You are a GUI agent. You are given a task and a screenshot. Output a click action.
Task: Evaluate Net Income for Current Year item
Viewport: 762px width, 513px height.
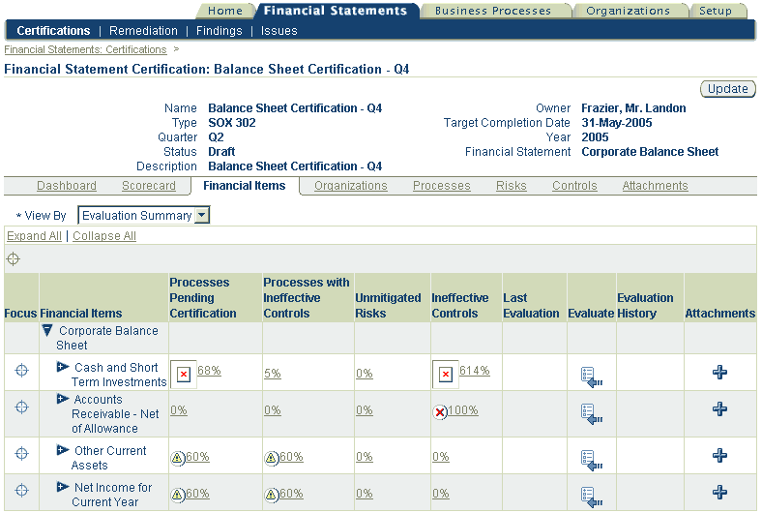[592, 497]
